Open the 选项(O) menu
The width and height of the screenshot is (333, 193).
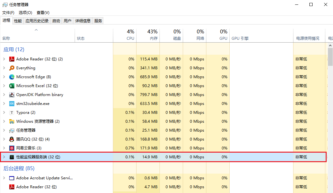25,13
